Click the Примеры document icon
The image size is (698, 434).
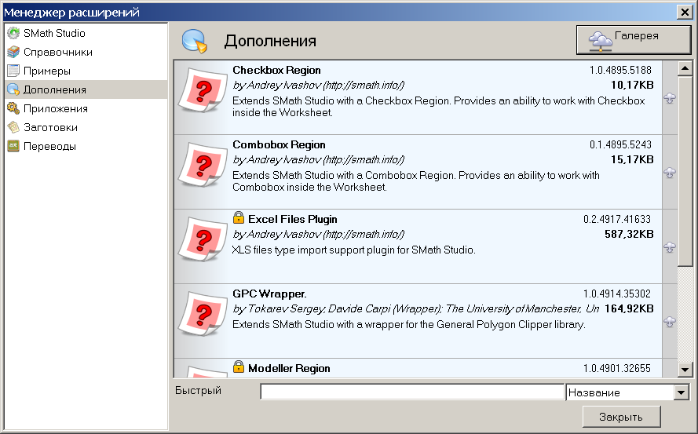click(13, 71)
